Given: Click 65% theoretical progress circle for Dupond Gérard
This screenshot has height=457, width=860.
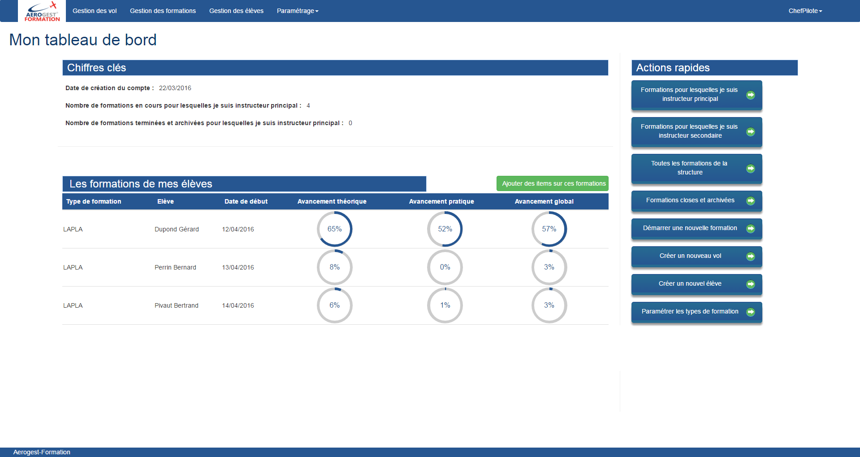Looking at the screenshot, I should pyautogui.click(x=334, y=229).
